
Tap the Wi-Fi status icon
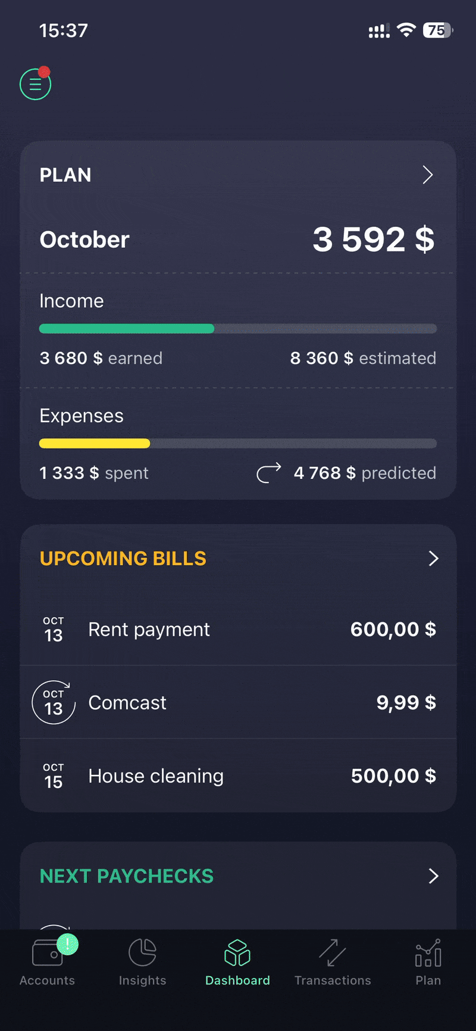(406, 30)
